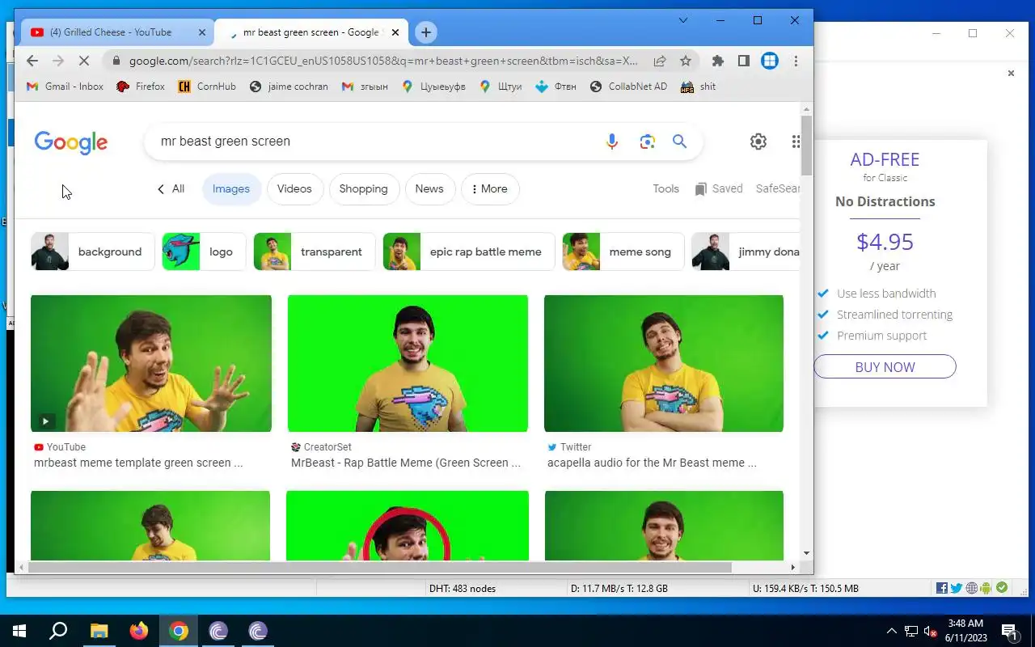Viewport: 1035px width, 647px height.
Task: Open Windows Start menu
Action: [19, 631]
